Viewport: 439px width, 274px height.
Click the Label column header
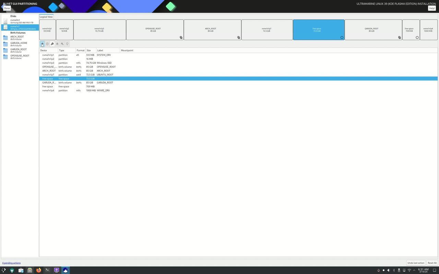click(x=108, y=50)
